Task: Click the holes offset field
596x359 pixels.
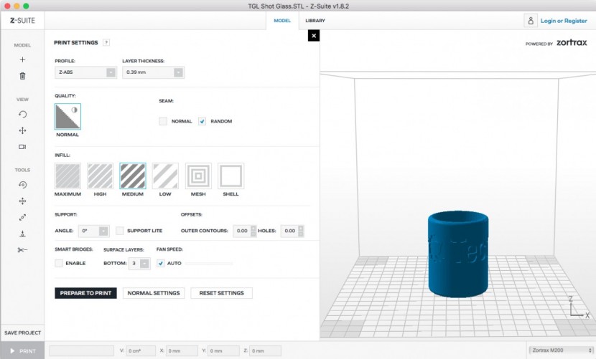Action: (x=289, y=231)
